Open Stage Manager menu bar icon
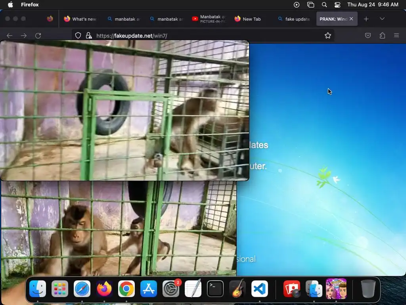 tap(310, 5)
